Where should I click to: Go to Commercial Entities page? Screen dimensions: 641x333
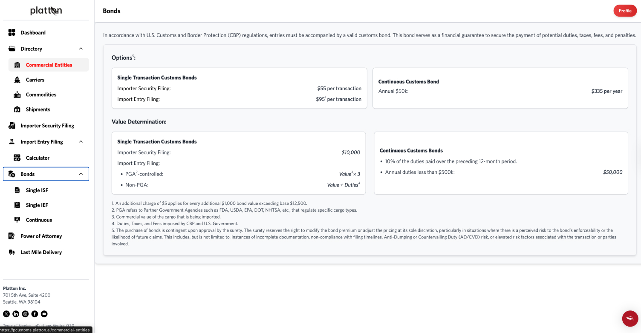pos(49,65)
